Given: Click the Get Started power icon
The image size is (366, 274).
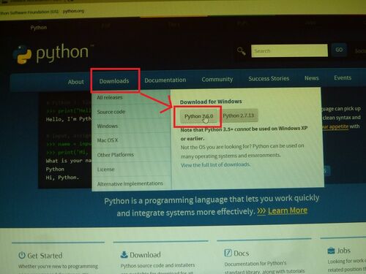Looking at the screenshot, I should (22, 255).
